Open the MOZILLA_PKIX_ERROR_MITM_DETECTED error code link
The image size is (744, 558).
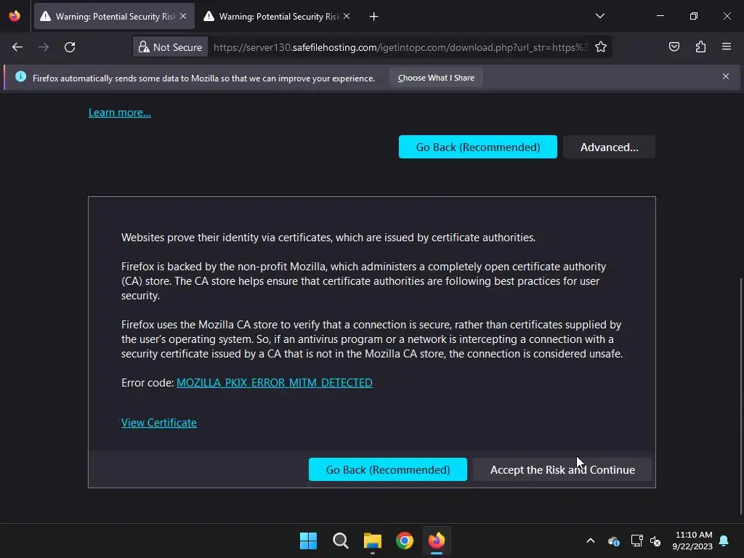tap(274, 382)
